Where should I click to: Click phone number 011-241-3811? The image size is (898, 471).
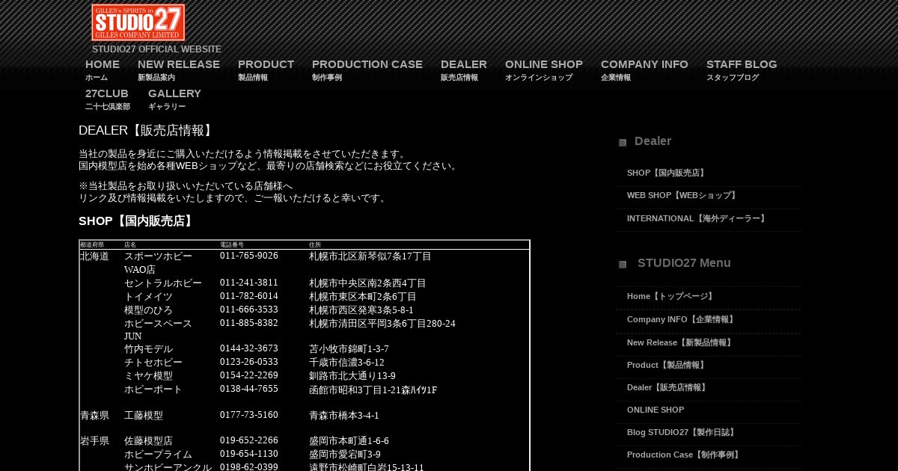[249, 283]
